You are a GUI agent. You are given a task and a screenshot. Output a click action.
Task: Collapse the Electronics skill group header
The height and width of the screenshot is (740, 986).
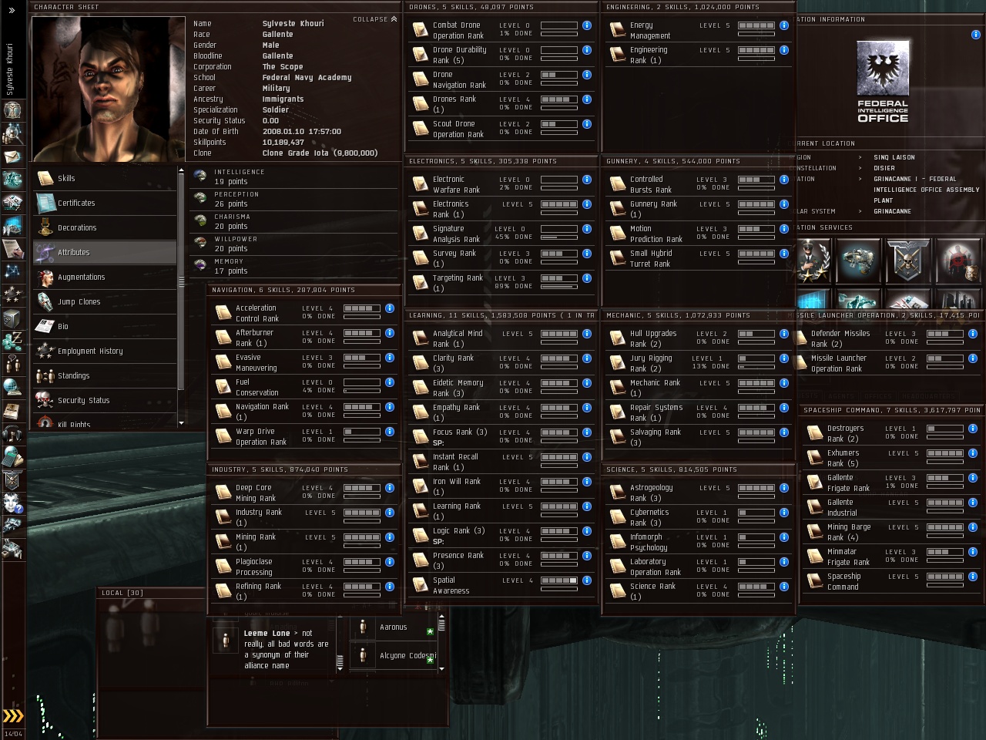tap(502, 161)
